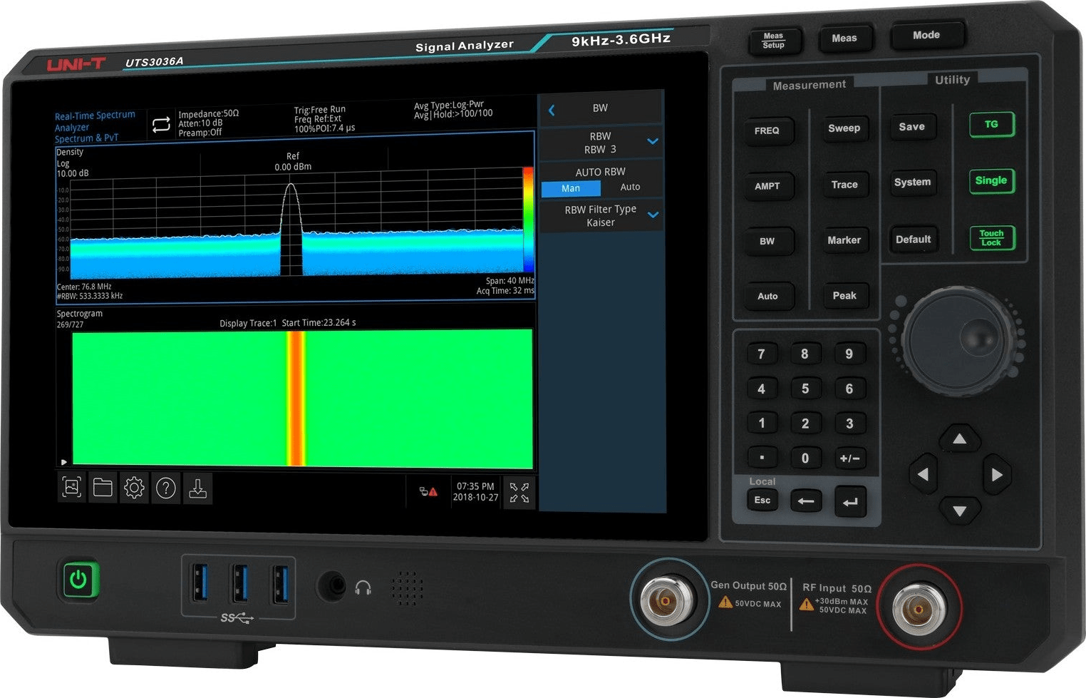Hit the Default key
This screenshot has height=698, width=1086.
point(913,240)
